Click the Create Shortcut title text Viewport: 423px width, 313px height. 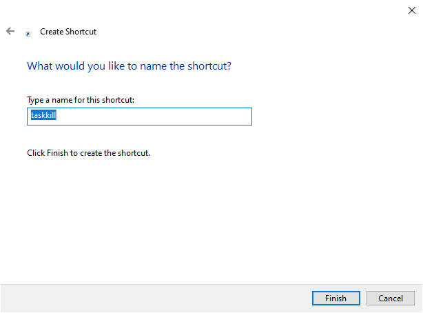(x=68, y=32)
